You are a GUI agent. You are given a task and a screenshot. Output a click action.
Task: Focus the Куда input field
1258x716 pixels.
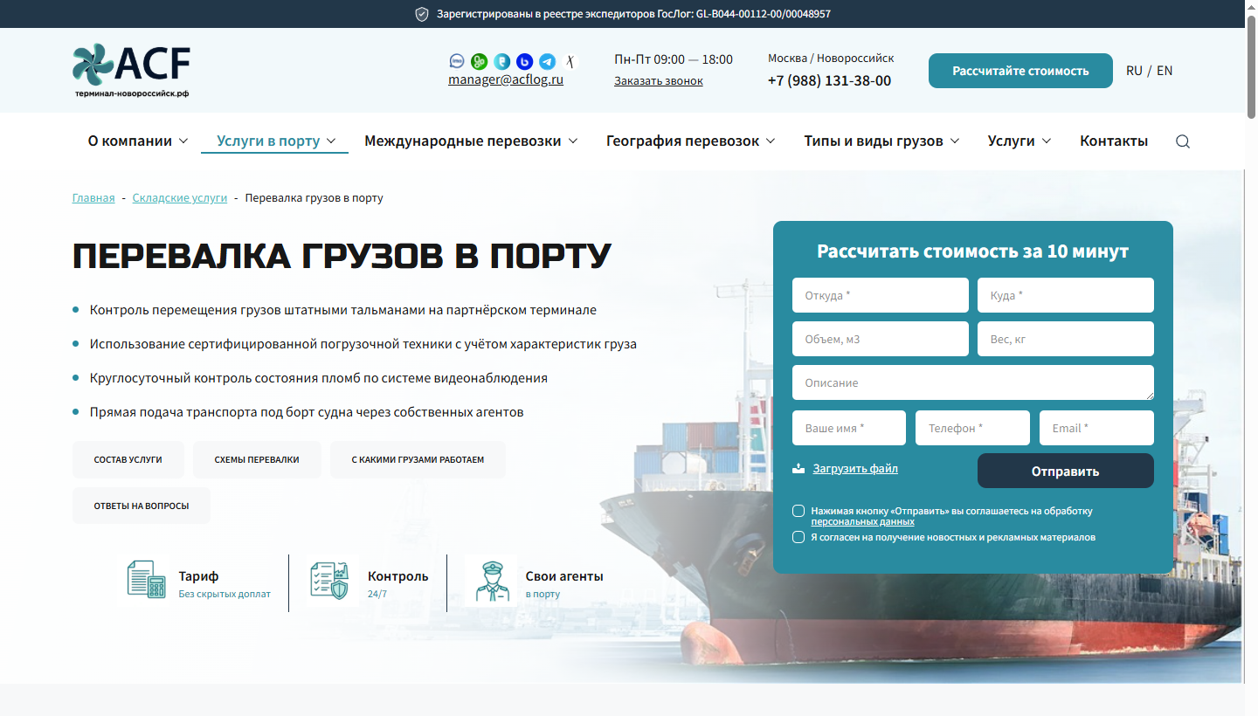click(x=1066, y=295)
